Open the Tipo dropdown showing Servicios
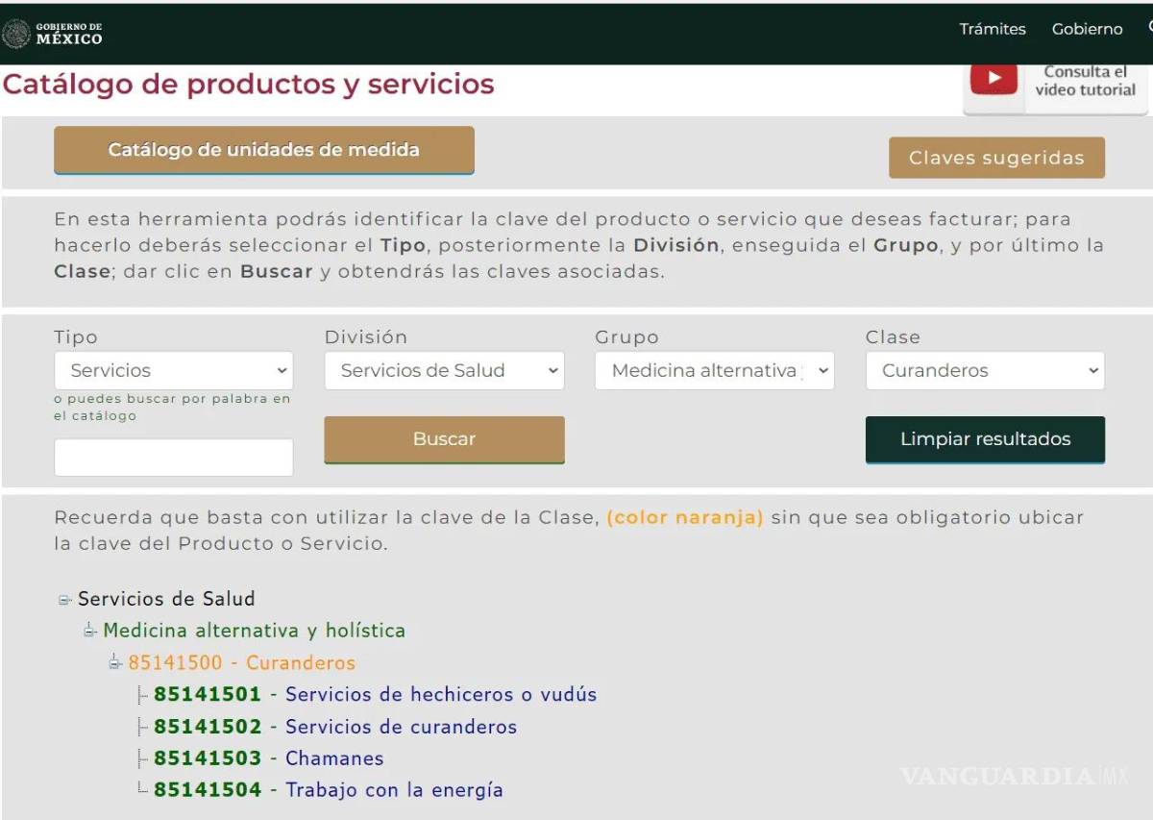Image resolution: width=1153 pixels, height=820 pixels. pyautogui.click(x=173, y=370)
